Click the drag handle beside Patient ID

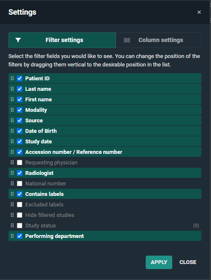coord(12,78)
